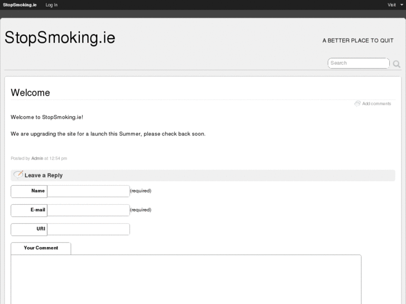Select StopSmoking.ie in the top admin bar
406x304 pixels.
(x=20, y=4)
